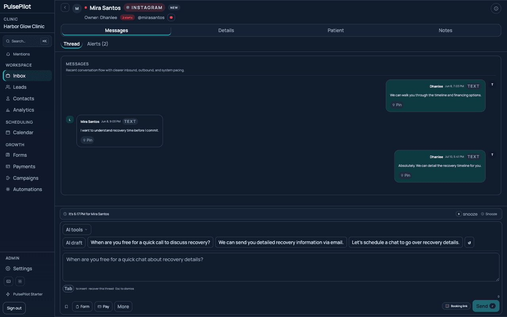Click the PulsePilot Starter plan lightning icon

(x=8, y=294)
